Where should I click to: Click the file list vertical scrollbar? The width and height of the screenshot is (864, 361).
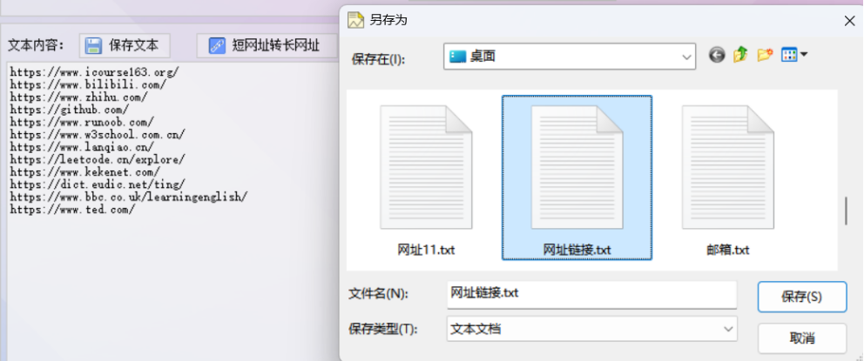click(x=846, y=211)
